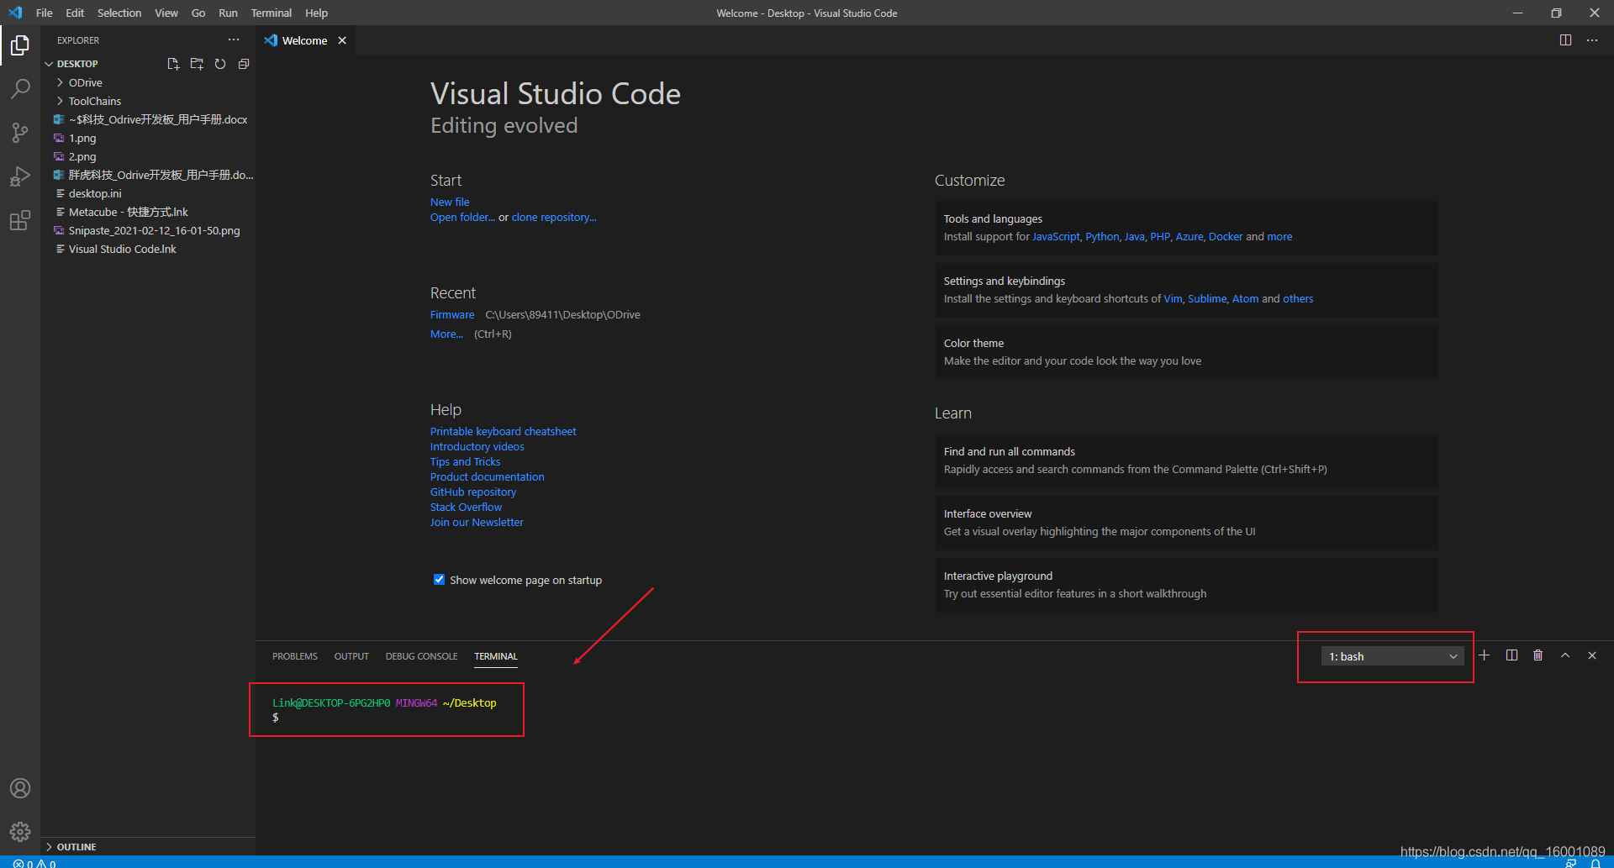
Task: Open the Interface overview card
Action: pos(1186,523)
